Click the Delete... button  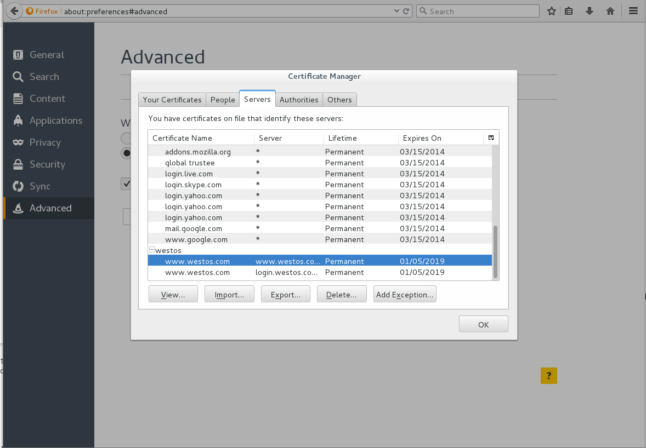coord(342,295)
